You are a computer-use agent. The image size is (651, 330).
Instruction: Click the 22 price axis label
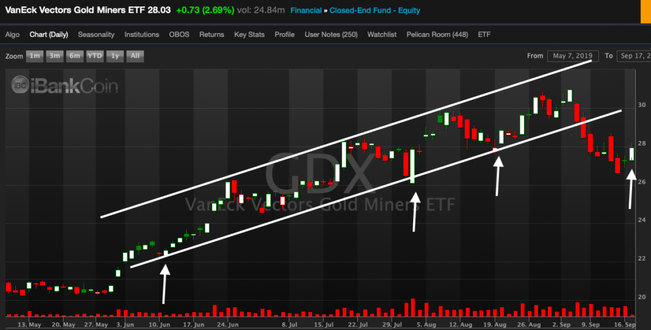coord(642,258)
